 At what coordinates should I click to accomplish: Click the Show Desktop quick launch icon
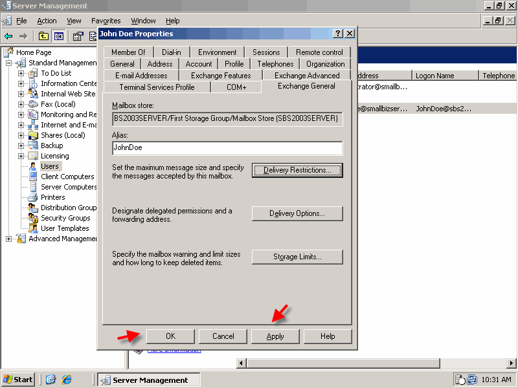51,380
